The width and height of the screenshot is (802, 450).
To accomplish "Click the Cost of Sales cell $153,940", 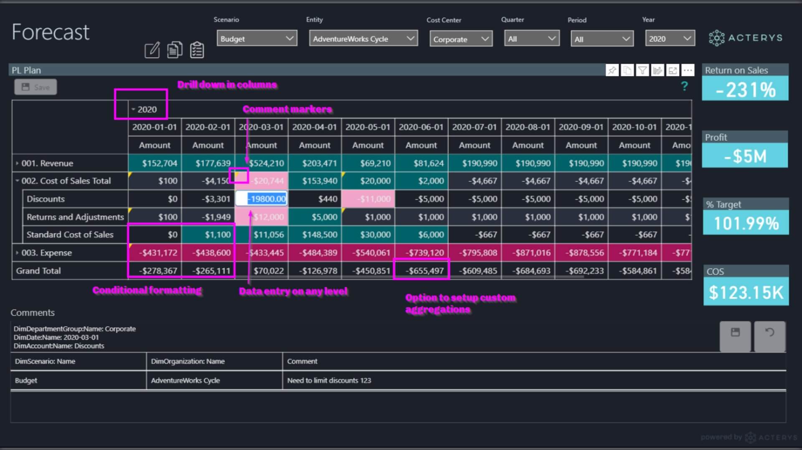I will pos(315,181).
